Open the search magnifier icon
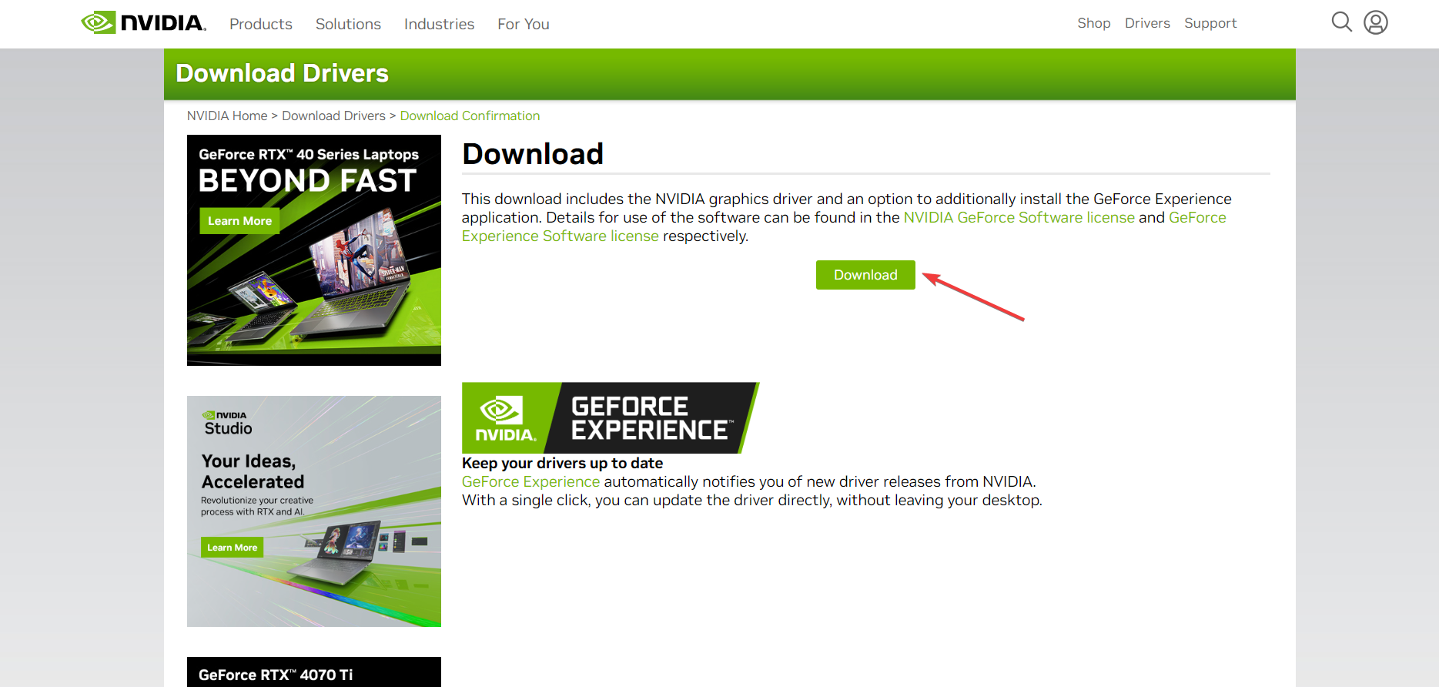This screenshot has height=687, width=1439. point(1342,22)
